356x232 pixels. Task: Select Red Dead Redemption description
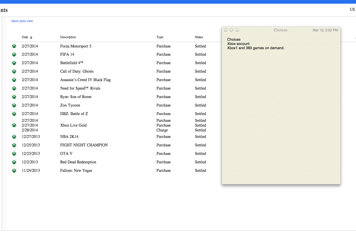tap(78, 162)
